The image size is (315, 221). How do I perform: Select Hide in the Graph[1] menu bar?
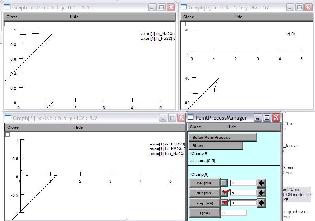pyautogui.click(x=79, y=127)
